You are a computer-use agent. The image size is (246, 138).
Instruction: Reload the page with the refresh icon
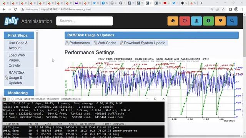(x=15, y=9)
